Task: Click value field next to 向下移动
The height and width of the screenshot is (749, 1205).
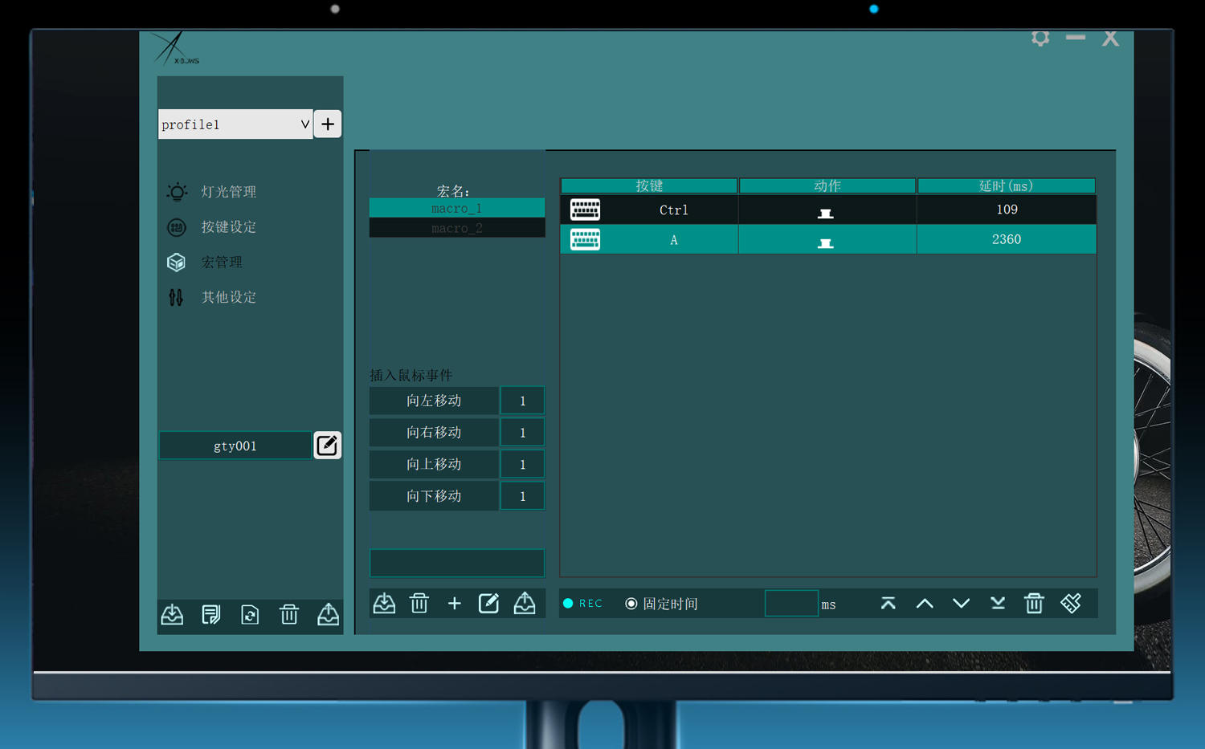Action: click(x=522, y=496)
